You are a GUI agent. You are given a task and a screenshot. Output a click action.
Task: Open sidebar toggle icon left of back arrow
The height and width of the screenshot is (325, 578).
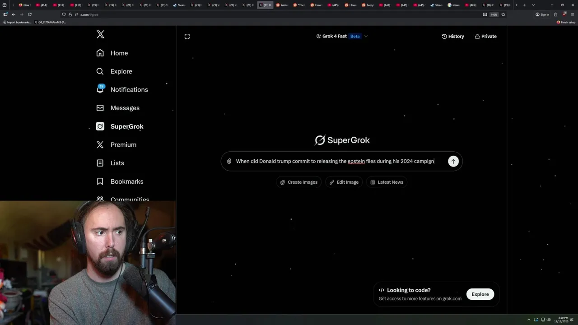(x=5, y=14)
